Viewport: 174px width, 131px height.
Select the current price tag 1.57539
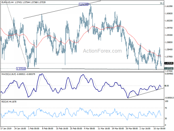(x=169, y=63)
